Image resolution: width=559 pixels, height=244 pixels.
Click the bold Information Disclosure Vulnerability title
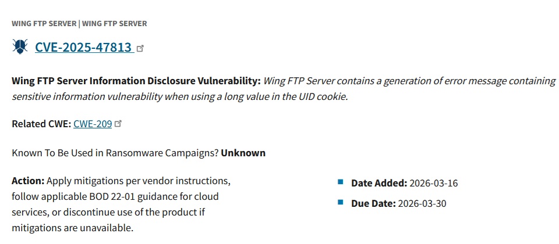(x=136, y=81)
